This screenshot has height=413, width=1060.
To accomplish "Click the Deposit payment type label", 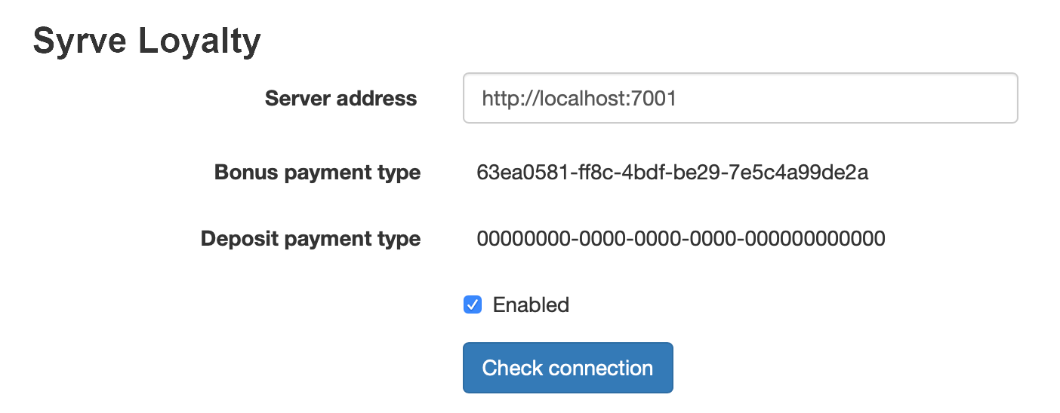I will coord(310,239).
